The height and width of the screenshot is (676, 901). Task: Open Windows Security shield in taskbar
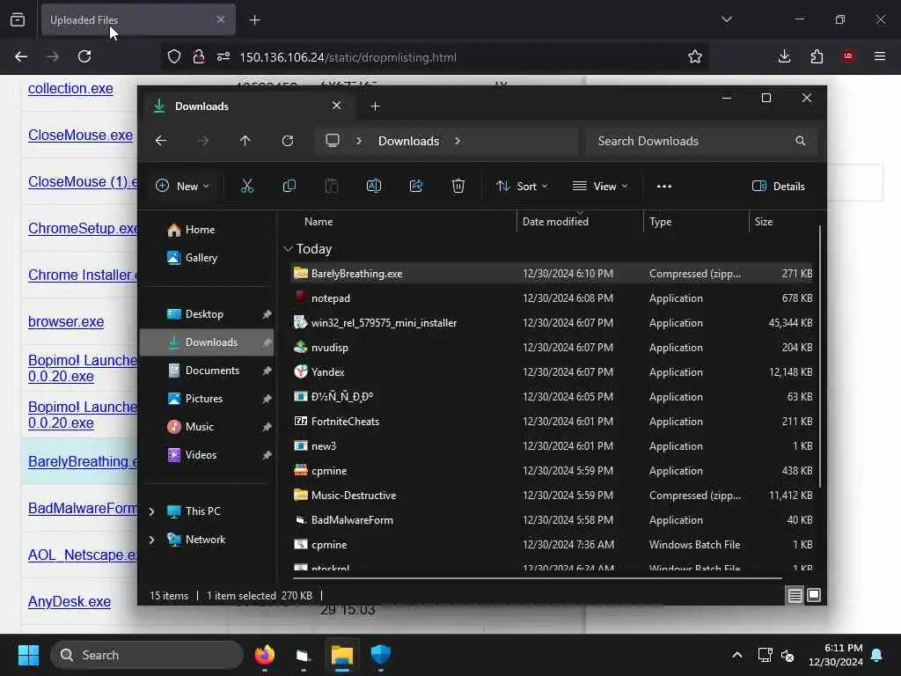click(x=380, y=655)
